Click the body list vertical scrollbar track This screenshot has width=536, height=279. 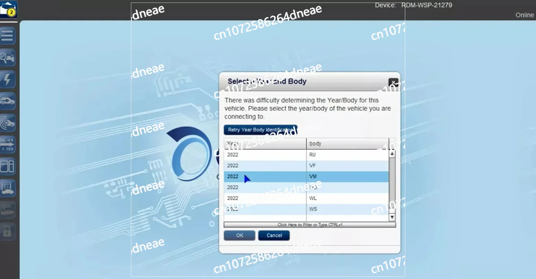[392, 185]
